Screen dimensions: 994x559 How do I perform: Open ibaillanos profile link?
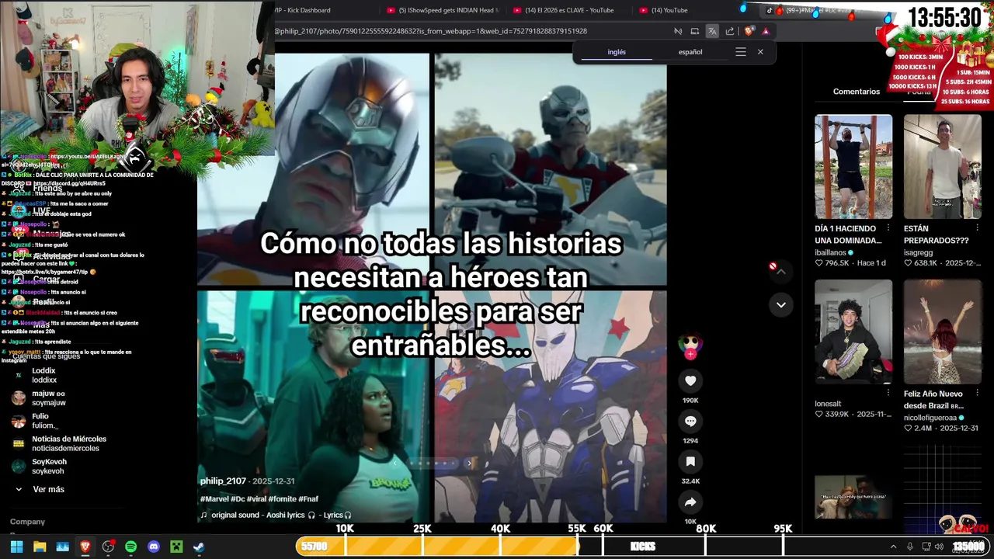point(832,252)
